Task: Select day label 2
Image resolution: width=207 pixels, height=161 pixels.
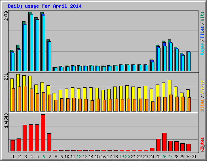Action: pos(19,157)
